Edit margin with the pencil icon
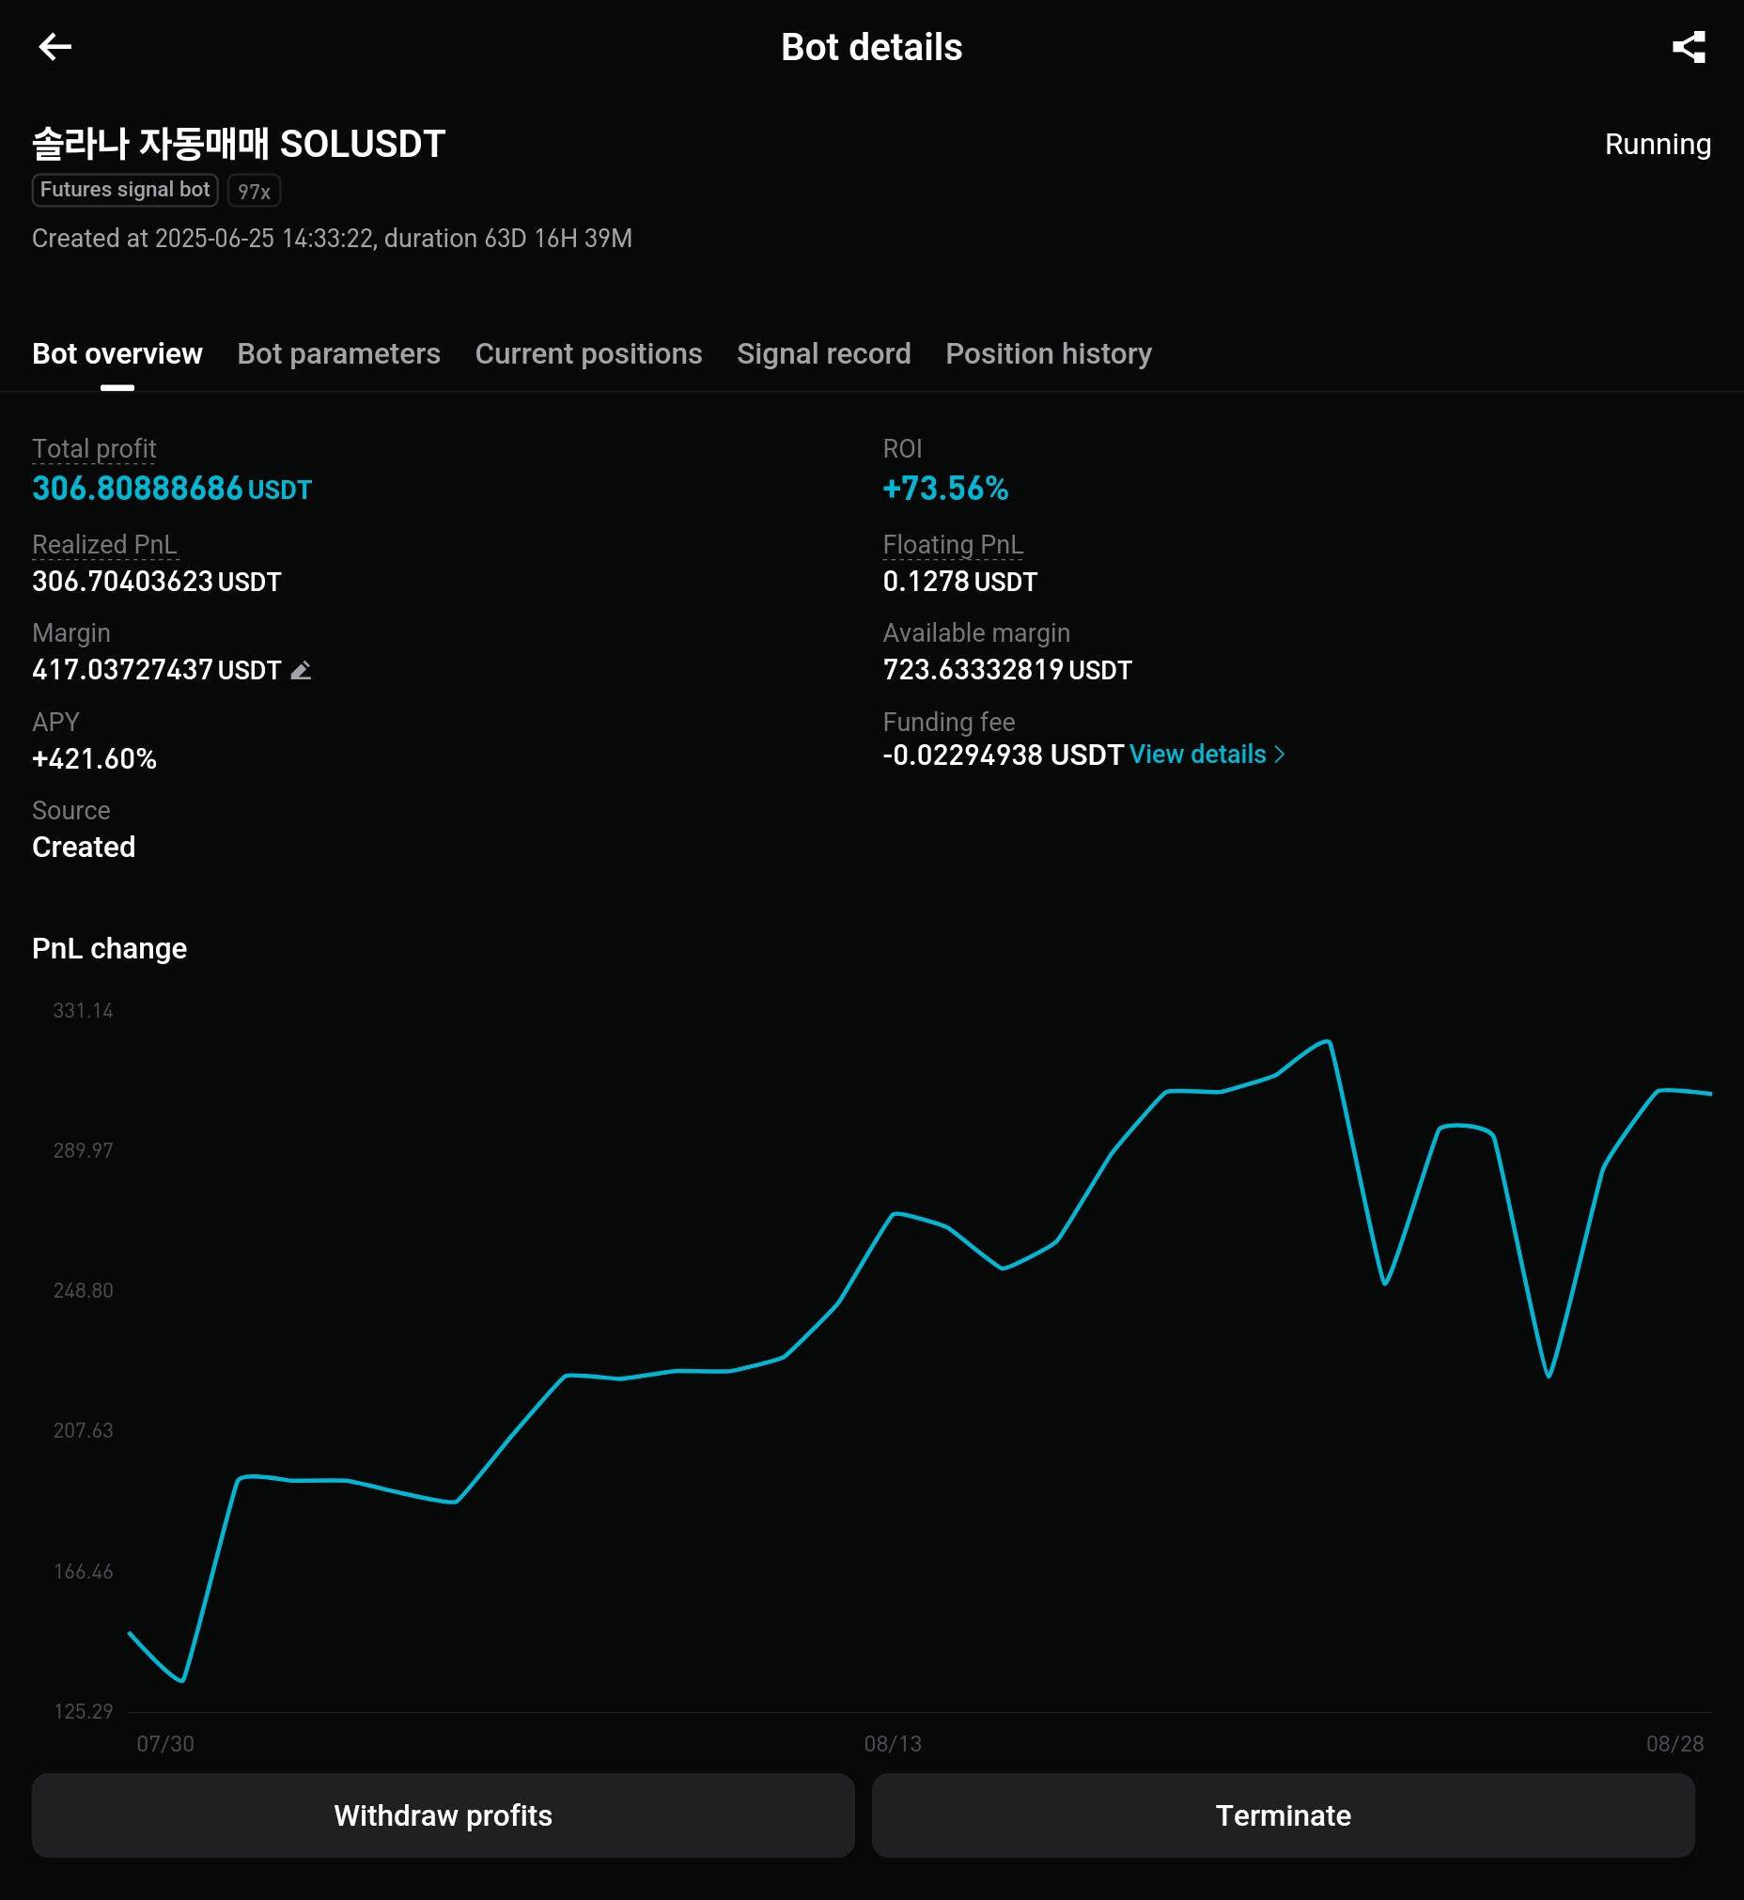This screenshot has height=1900, width=1744. click(301, 670)
